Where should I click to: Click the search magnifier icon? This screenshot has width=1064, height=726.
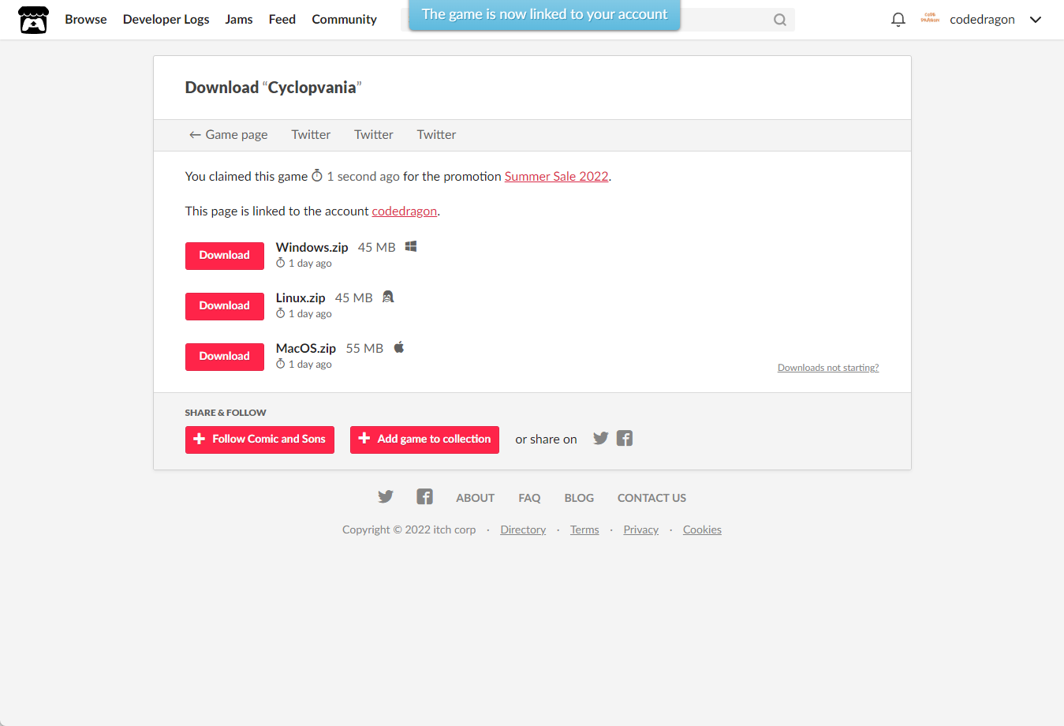779,20
